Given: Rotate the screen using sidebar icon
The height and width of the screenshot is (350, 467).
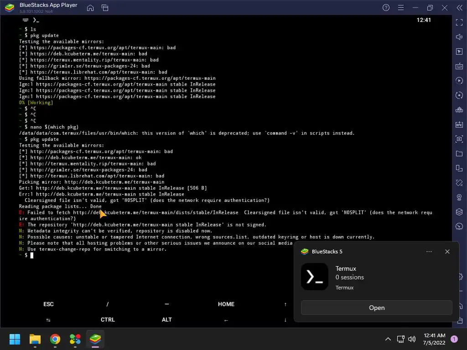Looking at the screenshot, I should tap(459, 183).
